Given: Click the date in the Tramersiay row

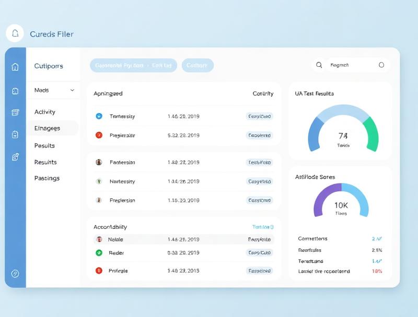Looking at the screenshot, I should tap(183, 116).
